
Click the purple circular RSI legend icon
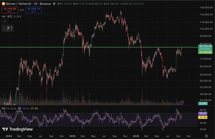tap(20, 108)
